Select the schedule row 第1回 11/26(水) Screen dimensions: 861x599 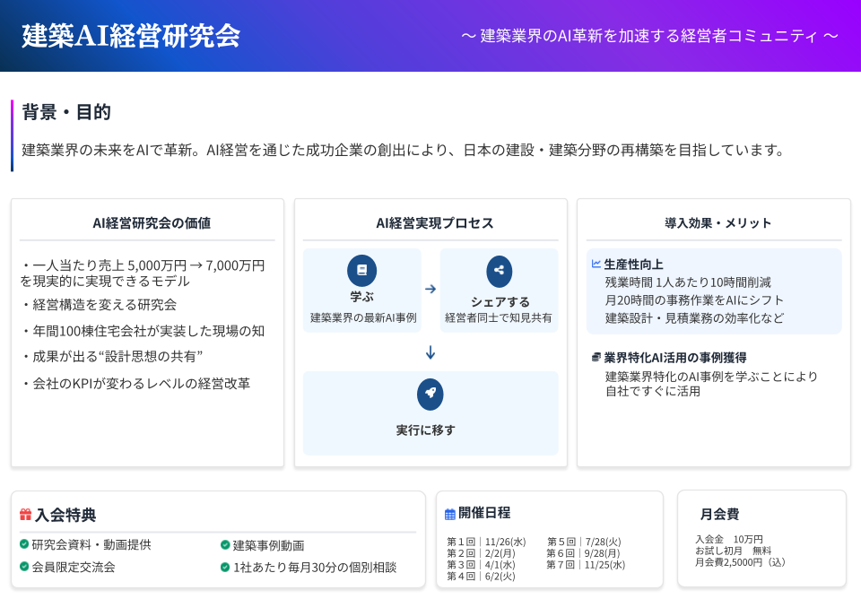[x=486, y=542]
